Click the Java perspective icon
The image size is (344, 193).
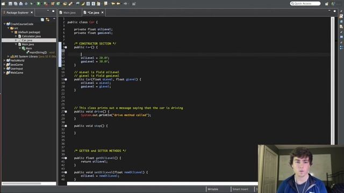click(333, 4)
